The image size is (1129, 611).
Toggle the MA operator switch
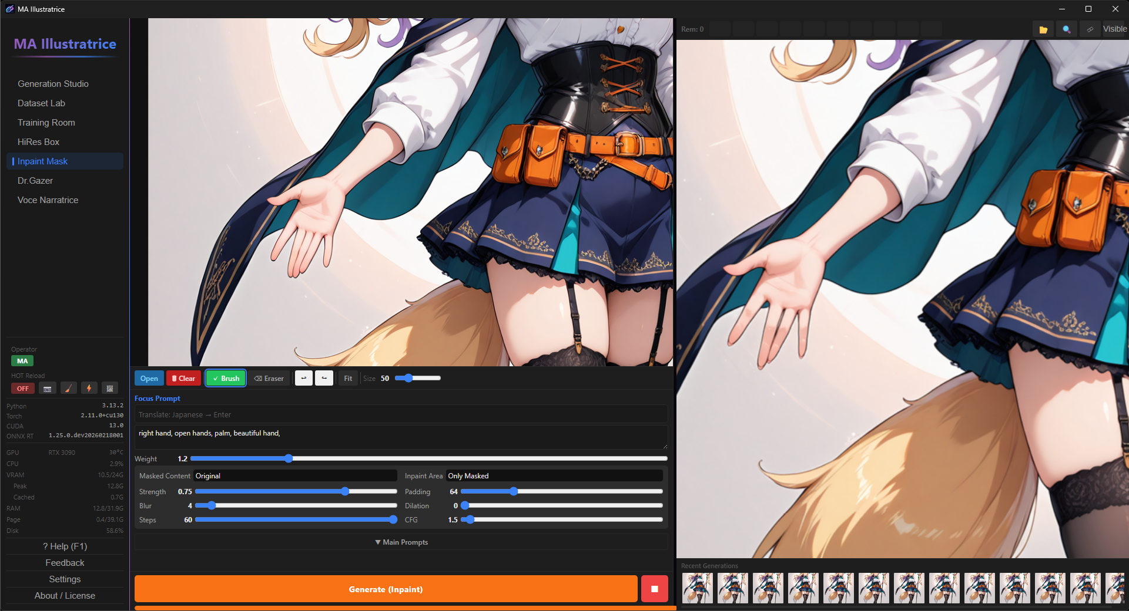coord(22,360)
